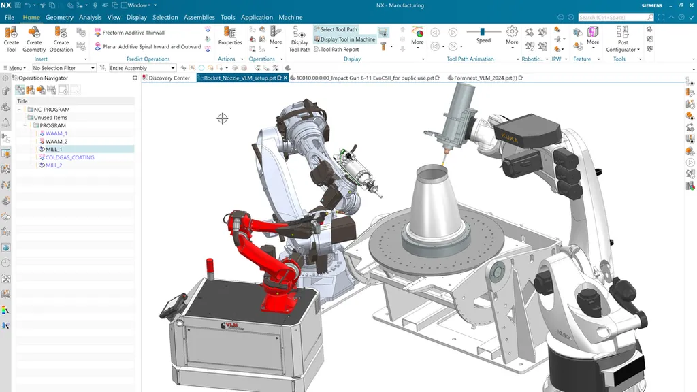Open the Menu dropdown button
The image size is (697, 392).
tap(15, 68)
